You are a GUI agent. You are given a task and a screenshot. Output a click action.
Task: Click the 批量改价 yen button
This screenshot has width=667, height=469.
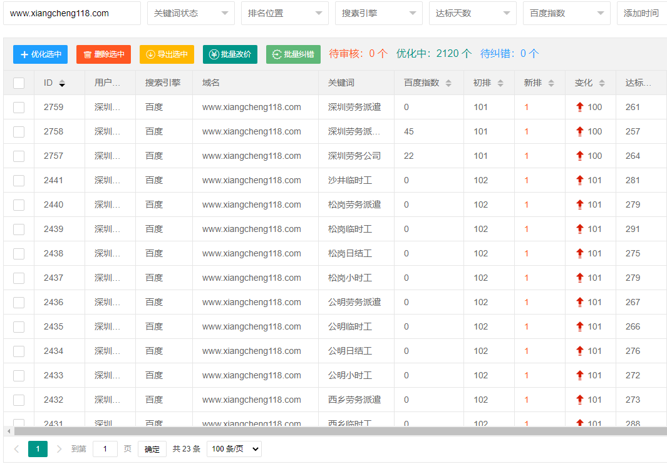click(x=230, y=54)
